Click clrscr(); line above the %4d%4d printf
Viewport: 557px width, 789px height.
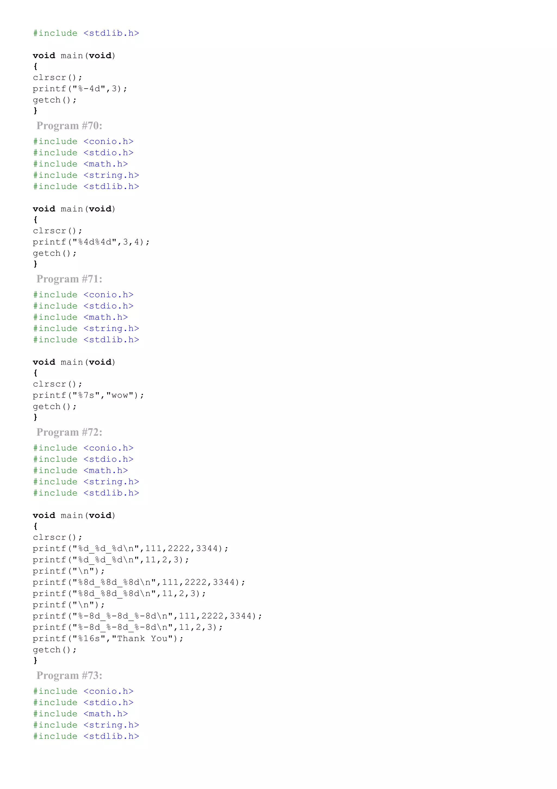point(57,231)
